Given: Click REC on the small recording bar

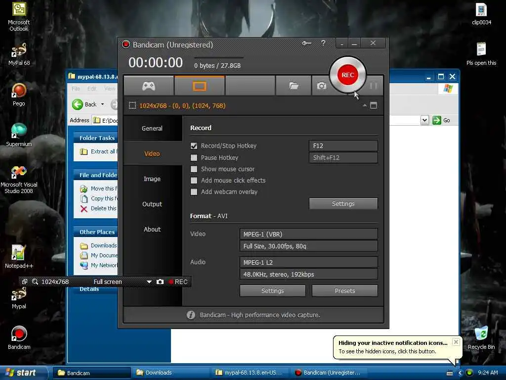Looking at the screenshot, I should [x=178, y=282].
